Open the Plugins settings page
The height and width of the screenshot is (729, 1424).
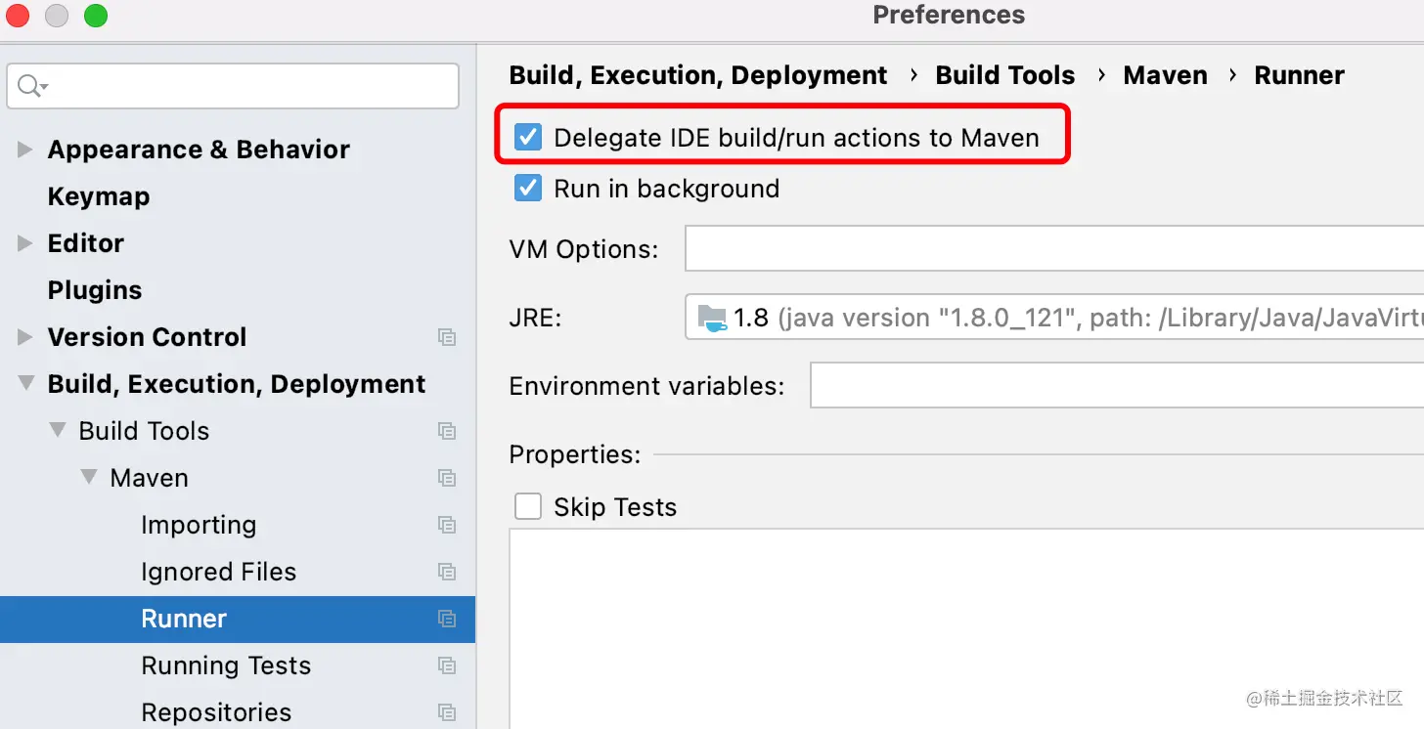[x=95, y=290]
